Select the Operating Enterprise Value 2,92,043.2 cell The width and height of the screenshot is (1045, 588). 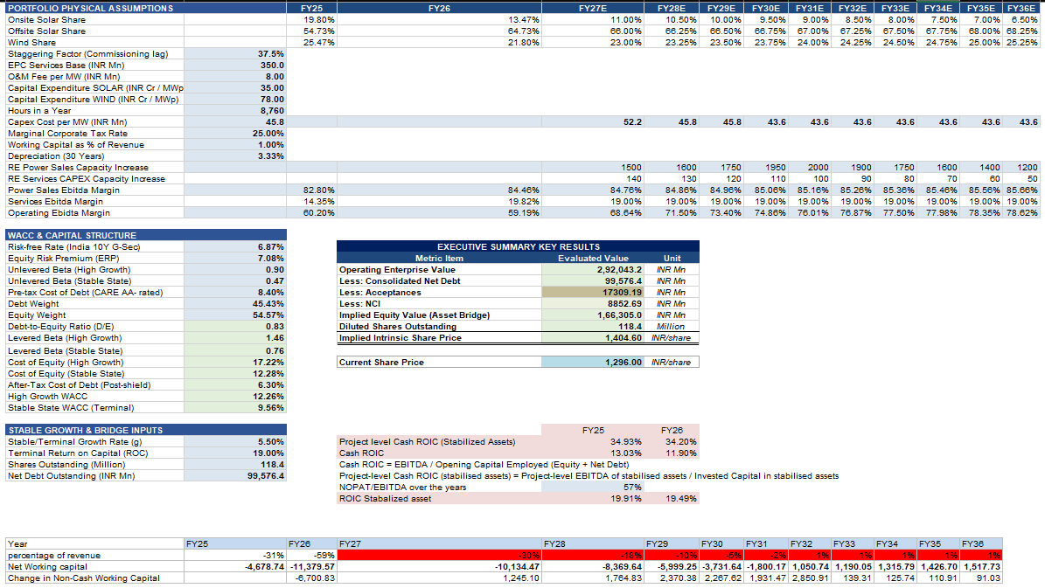tap(593, 270)
